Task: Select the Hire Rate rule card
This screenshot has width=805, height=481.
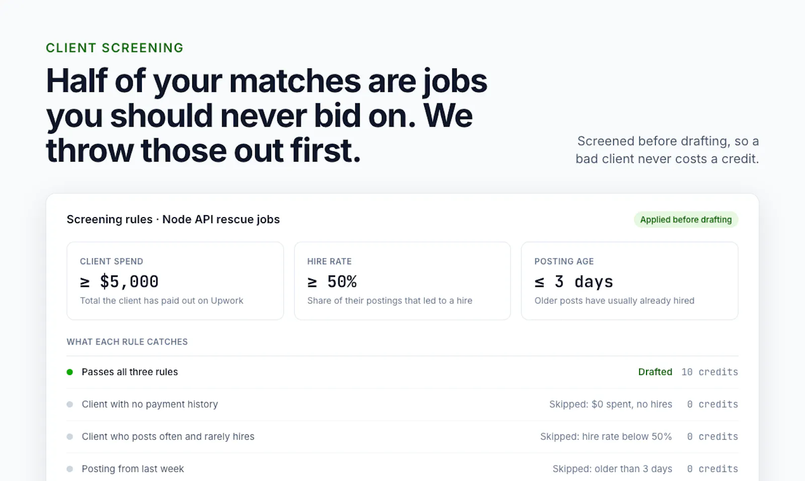Action: click(403, 281)
